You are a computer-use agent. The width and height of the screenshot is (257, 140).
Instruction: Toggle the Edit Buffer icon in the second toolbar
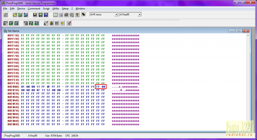[x=69, y=23]
